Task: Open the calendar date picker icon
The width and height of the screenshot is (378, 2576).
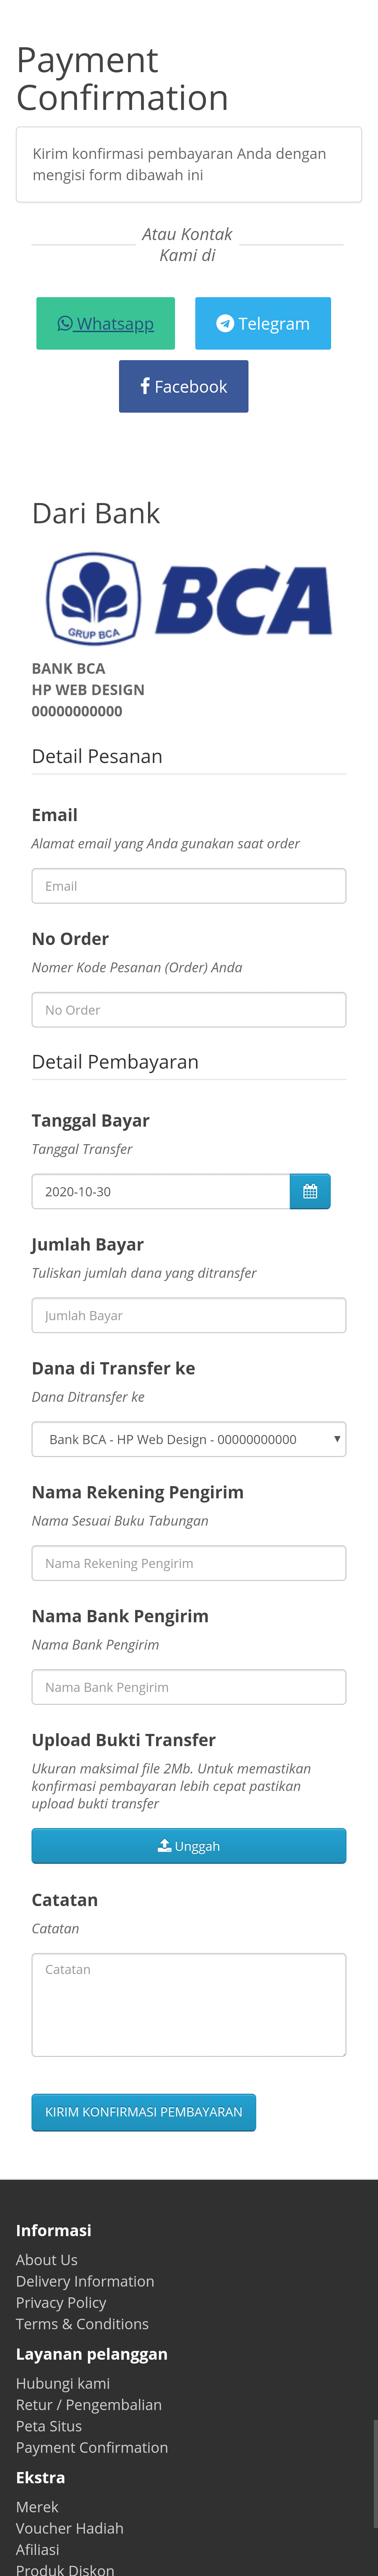Action: click(310, 1191)
